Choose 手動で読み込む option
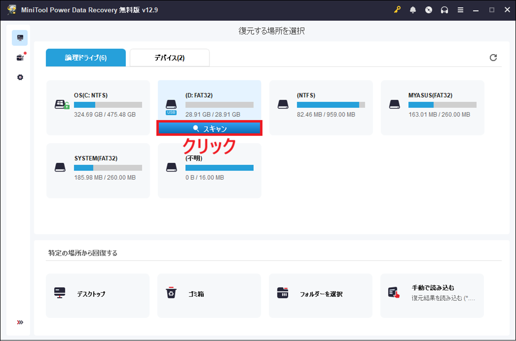The width and height of the screenshot is (516, 341). coord(432,296)
